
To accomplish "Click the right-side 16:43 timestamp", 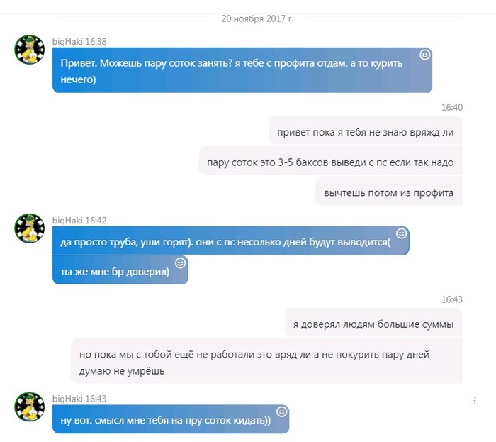I will pyautogui.click(x=452, y=299).
